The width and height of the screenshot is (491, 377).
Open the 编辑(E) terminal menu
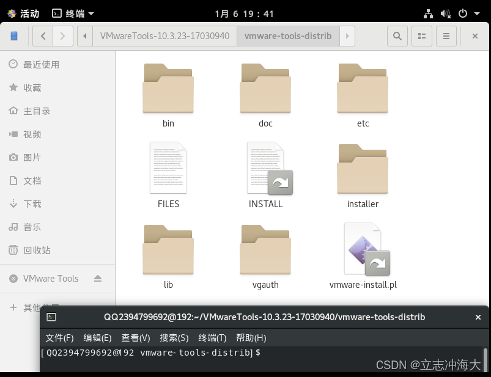coord(97,337)
